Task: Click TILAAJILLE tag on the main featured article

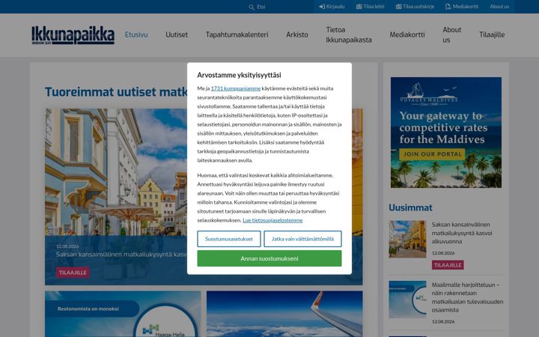Action: (x=73, y=273)
